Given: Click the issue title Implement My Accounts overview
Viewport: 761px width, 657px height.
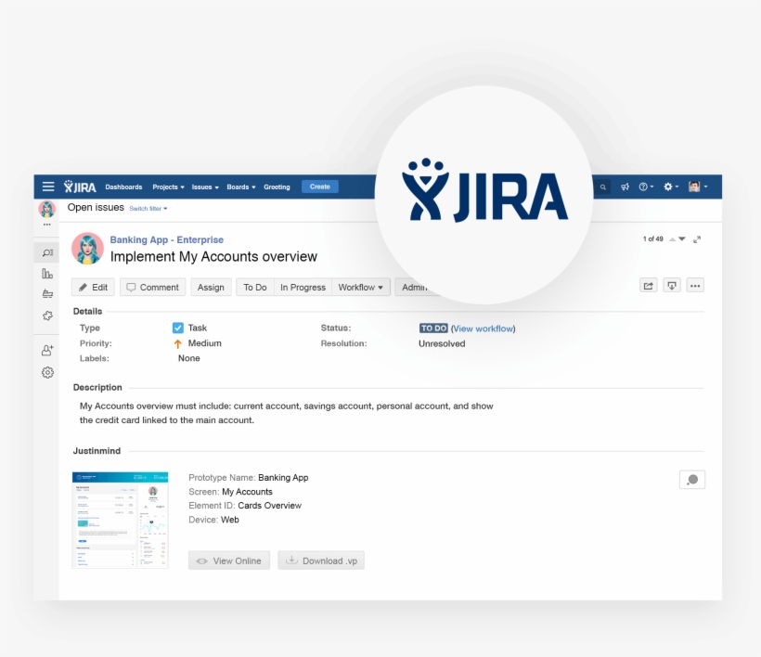Looking at the screenshot, I should [x=213, y=256].
